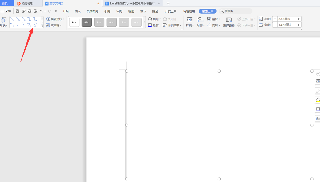Click Edit Shape (编辑形状) button
The width and height of the screenshot is (320, 182).
point(55,19)
